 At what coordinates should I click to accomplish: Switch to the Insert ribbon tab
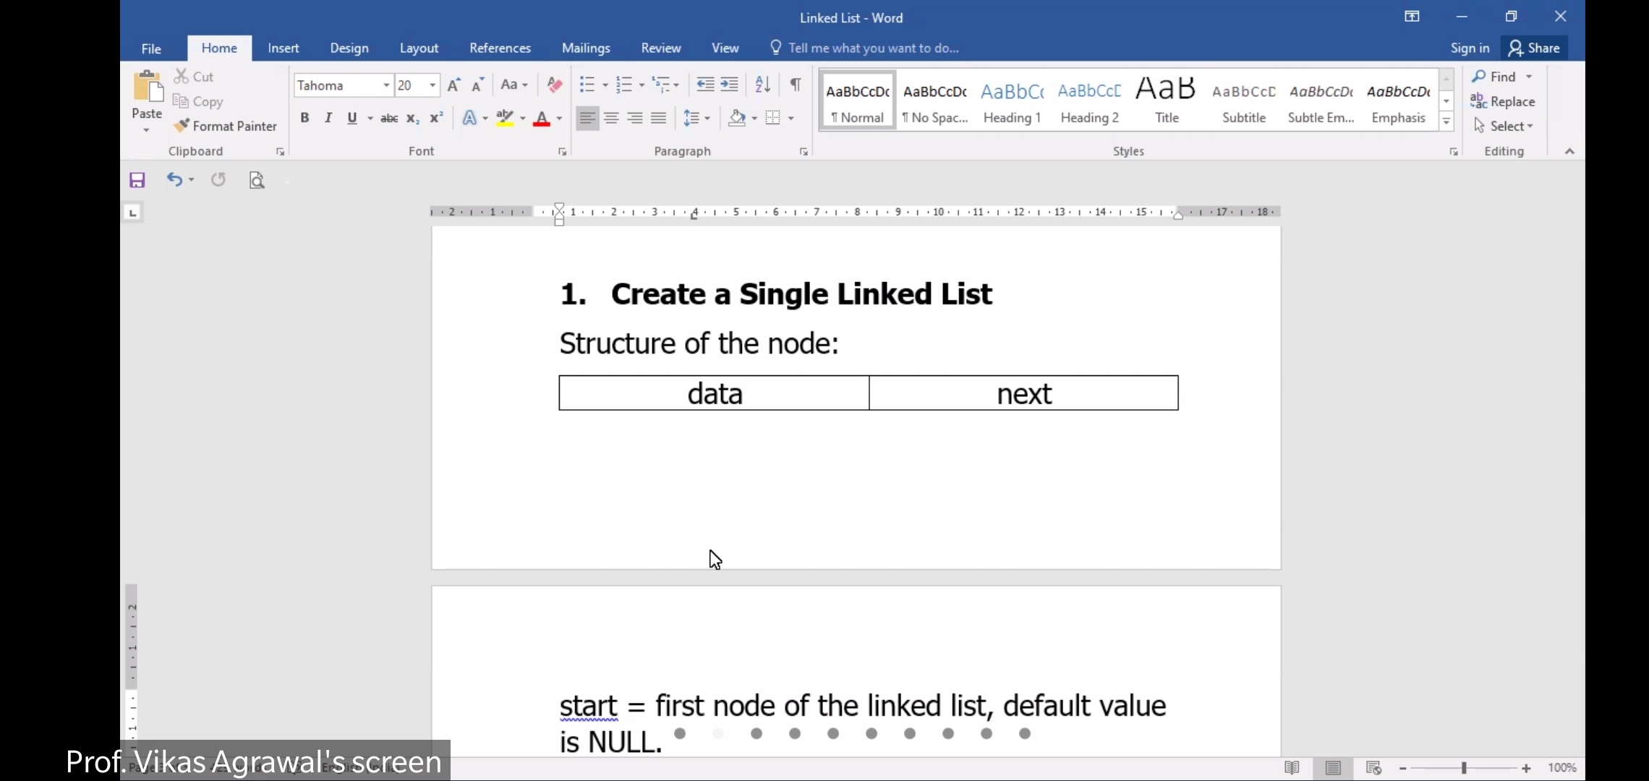tap(283, 48)
